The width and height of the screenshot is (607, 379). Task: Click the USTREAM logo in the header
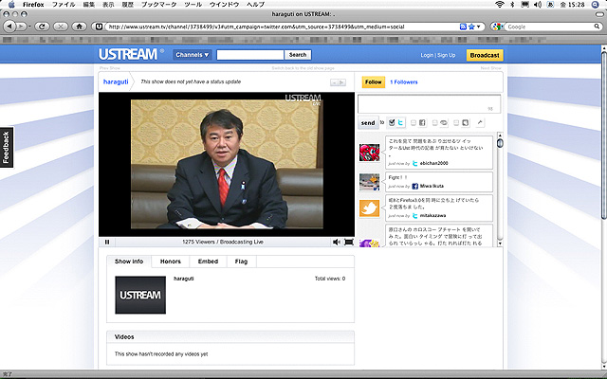click(x=128, y=55)
